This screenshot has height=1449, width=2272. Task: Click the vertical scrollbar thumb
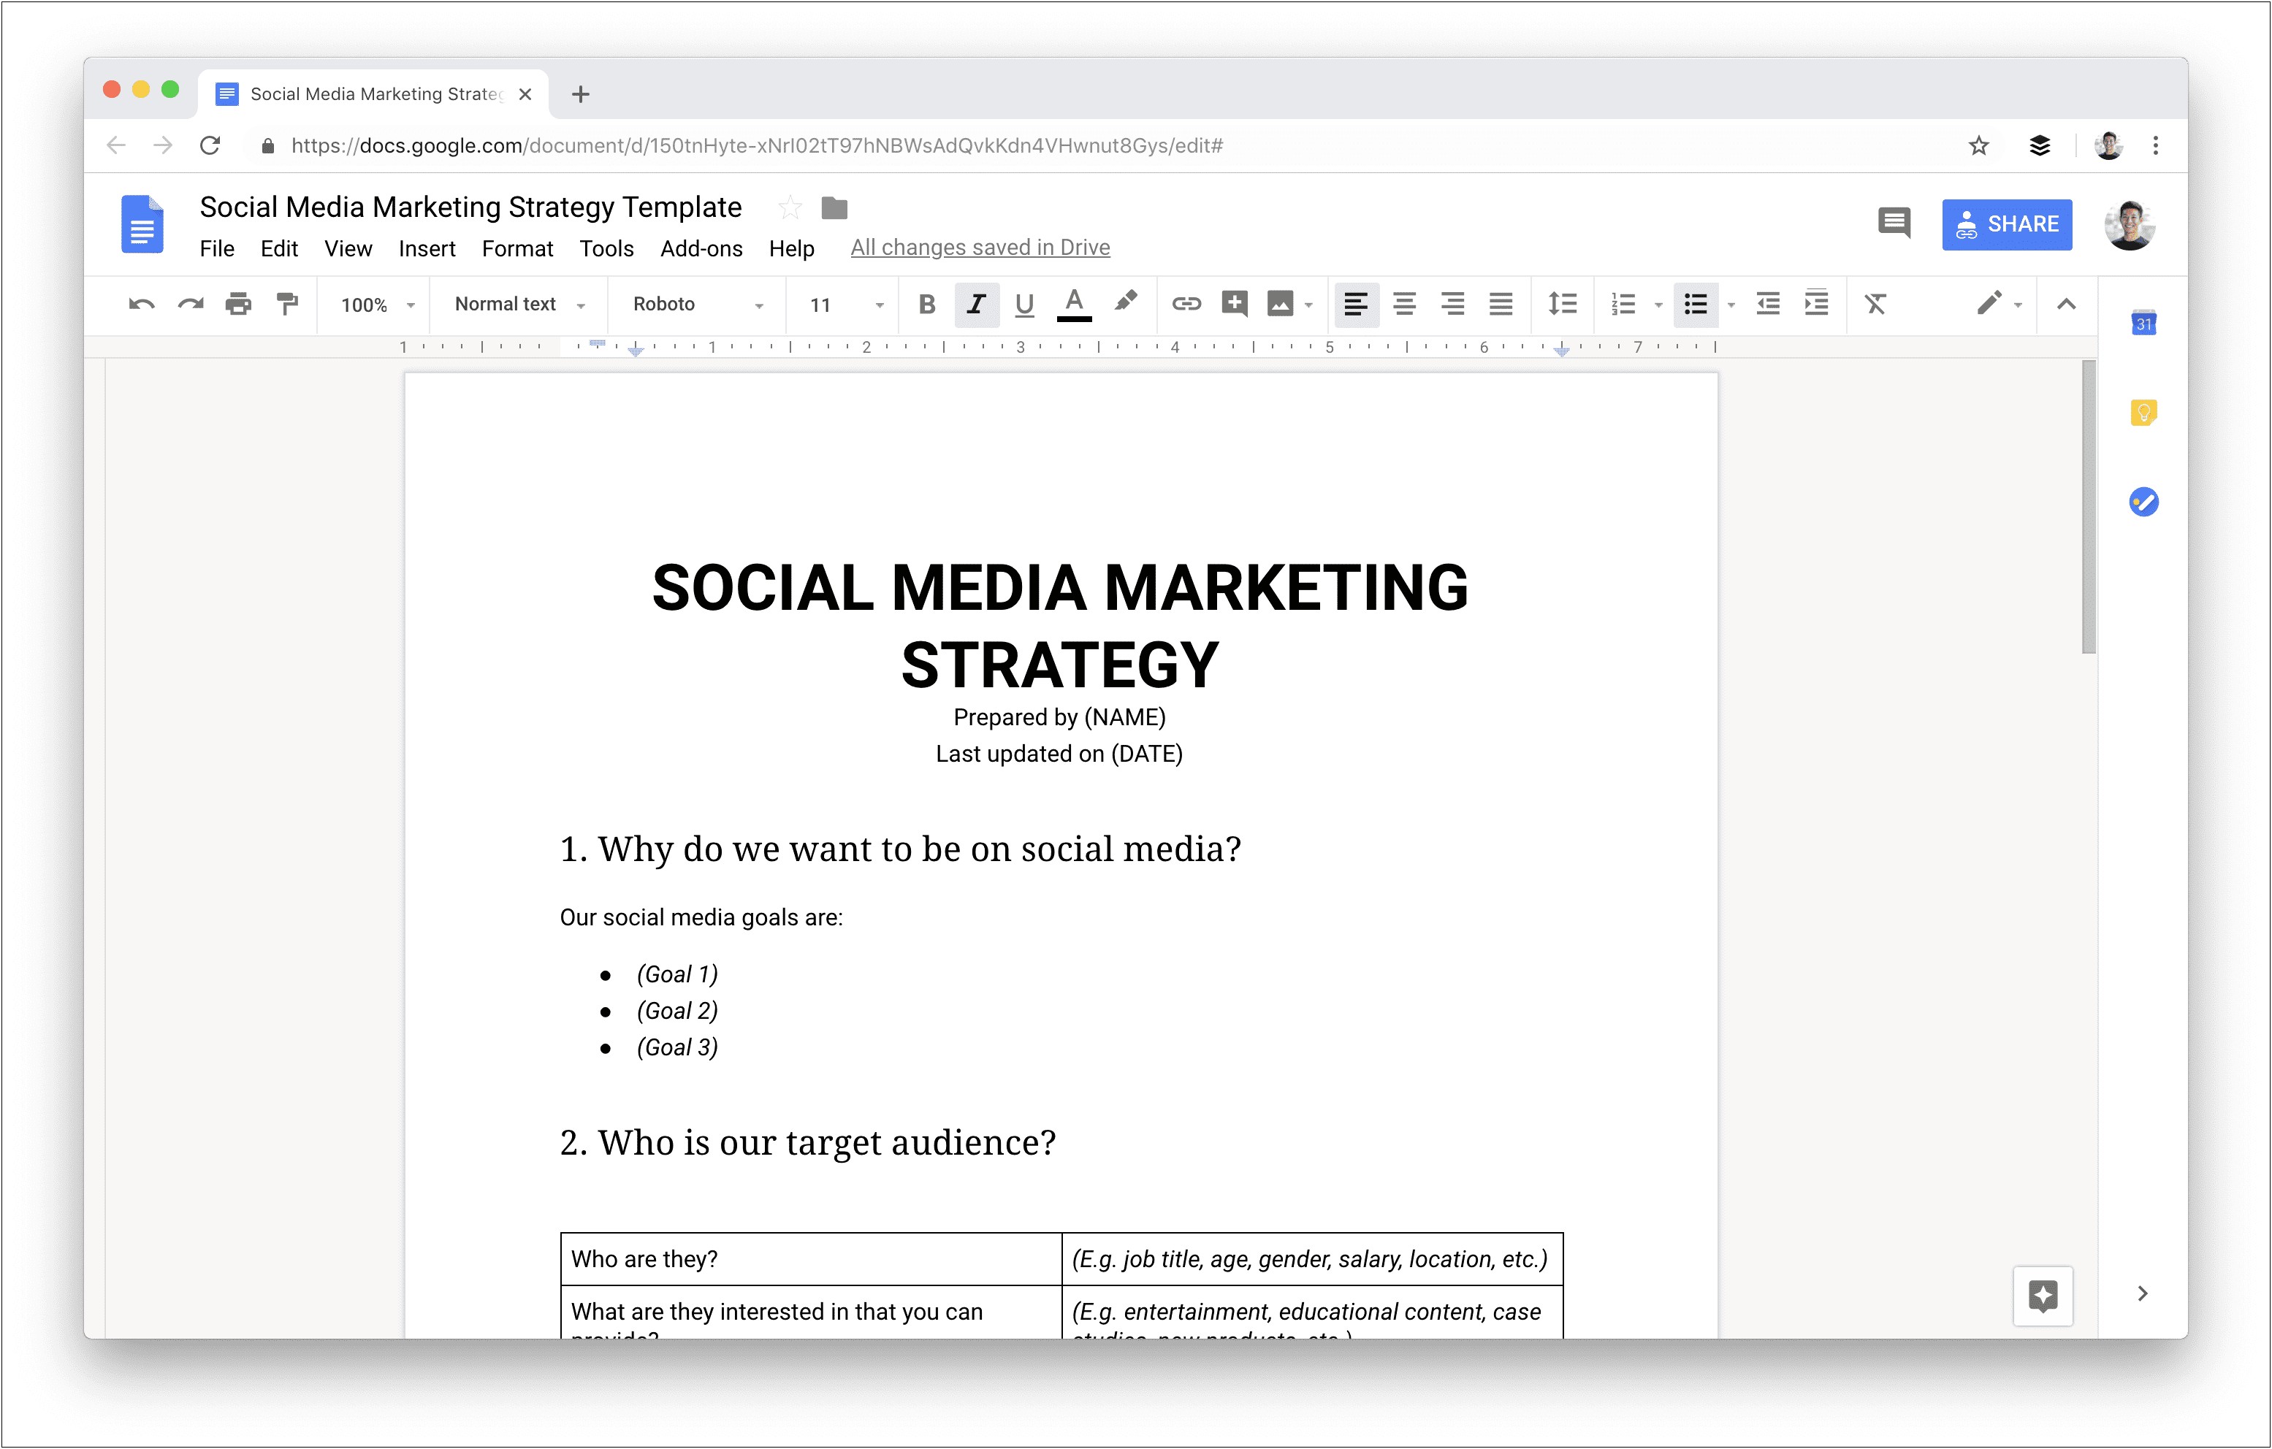[x=2089, y=507]
